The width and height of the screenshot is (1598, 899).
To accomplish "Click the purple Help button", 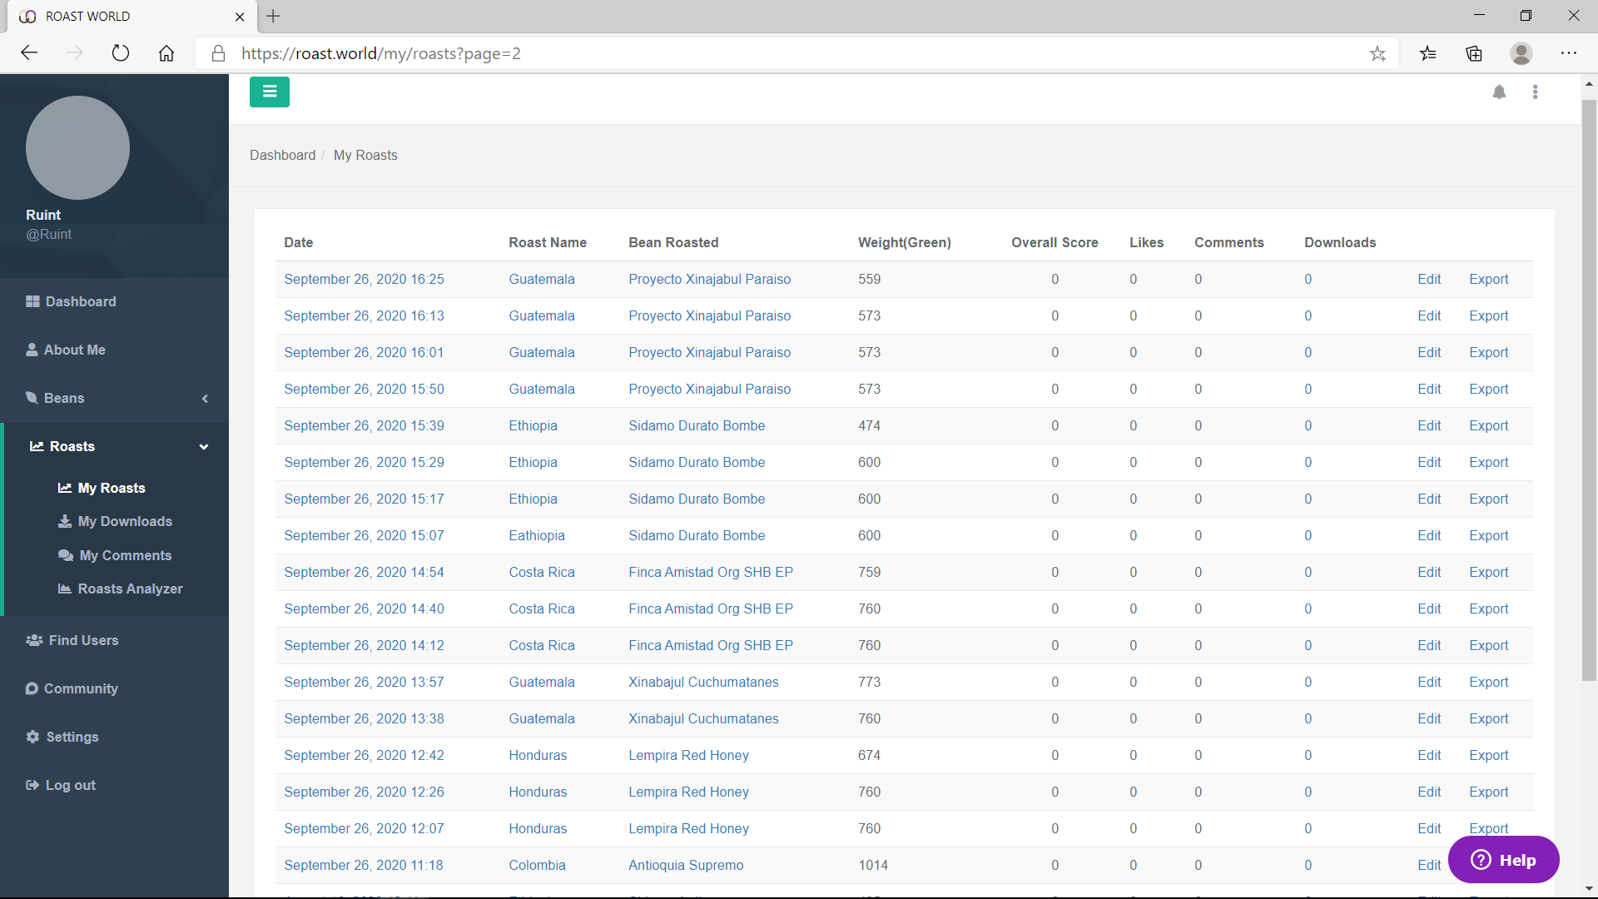I will (x=1503, y=860).
